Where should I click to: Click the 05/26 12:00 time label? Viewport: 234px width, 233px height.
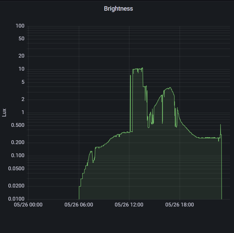click(129, 205)
